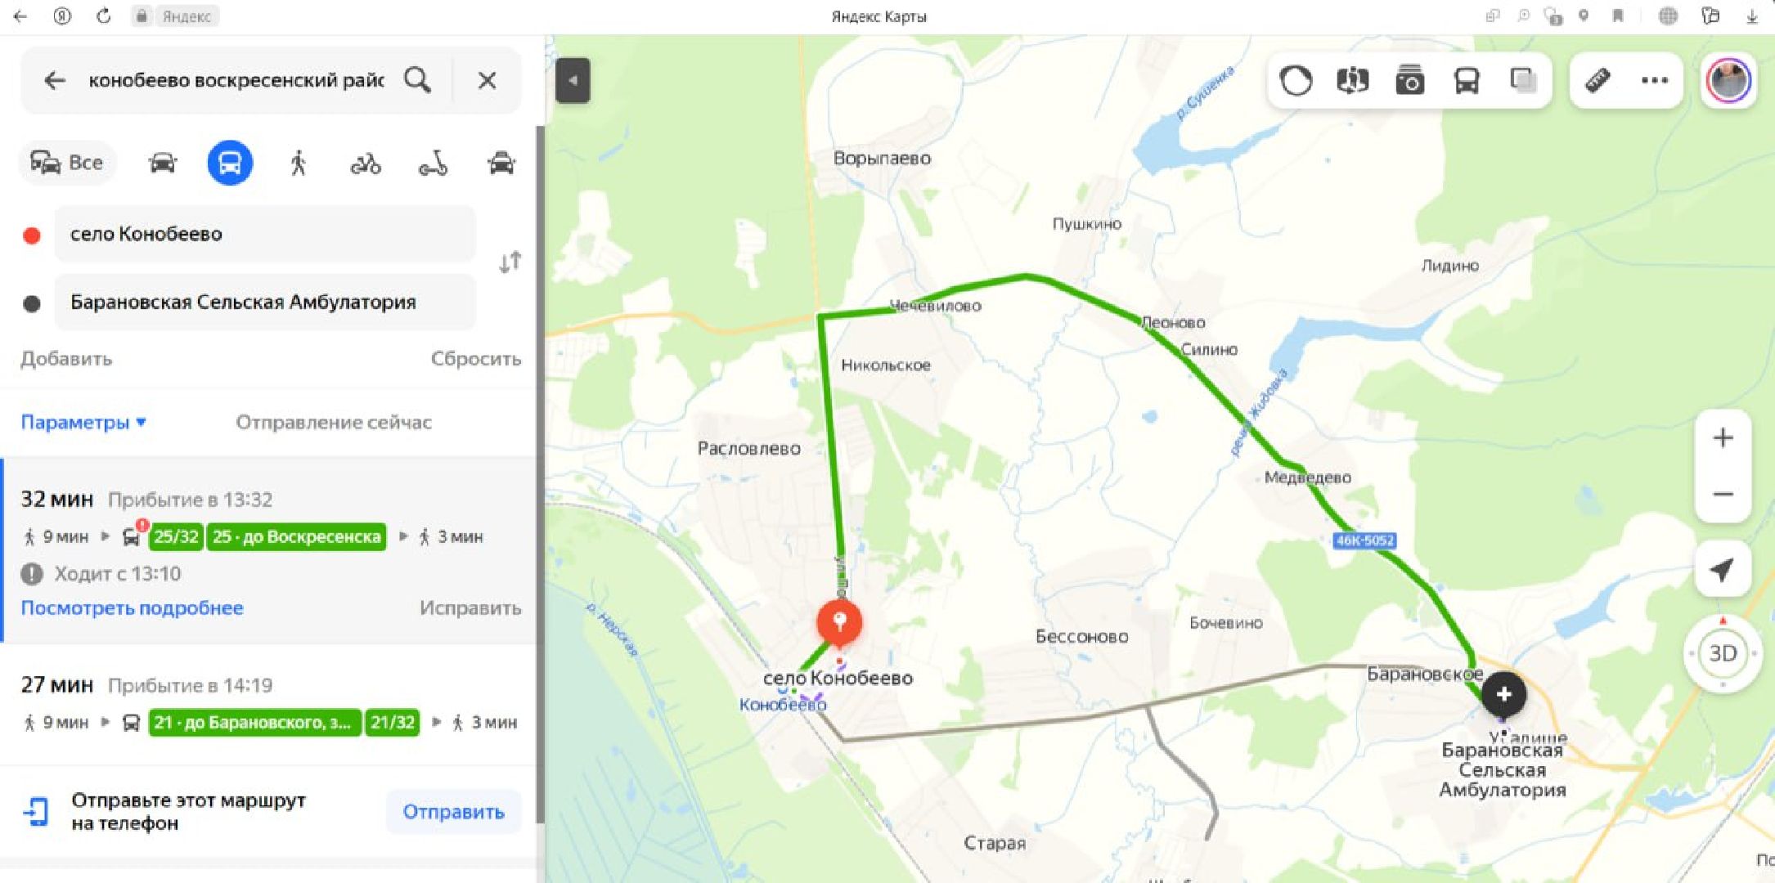Click the Отправить button
Viewport: 1775px width, 883px height.
[x=453, y=812]
